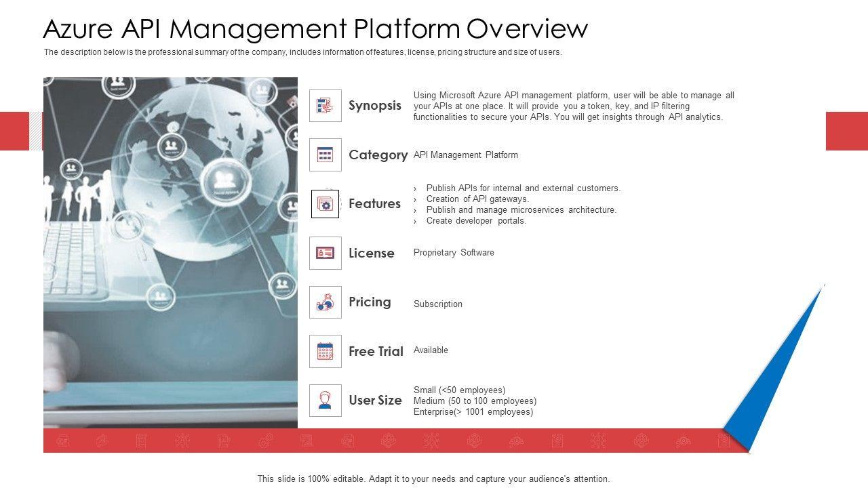Select the Free Trial calendar icon
This screenshot has width=868, height=488.
coord(325,351)
